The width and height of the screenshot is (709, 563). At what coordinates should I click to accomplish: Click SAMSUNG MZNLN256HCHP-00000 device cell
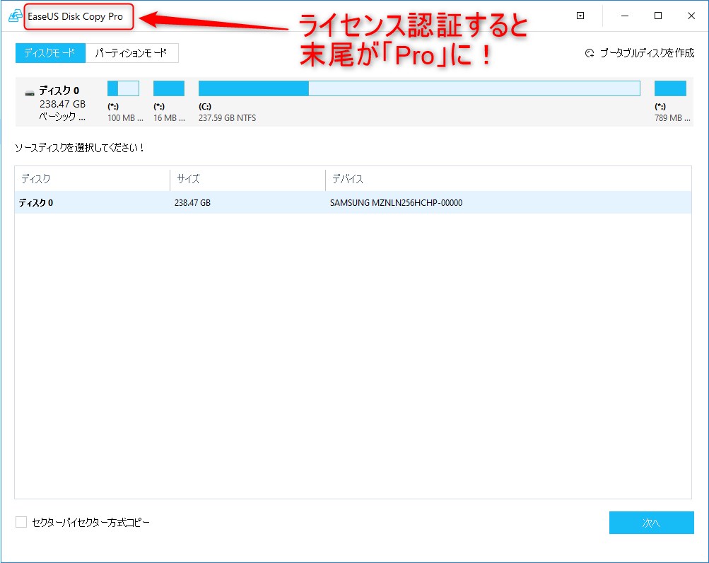click(x=396, y=203)
